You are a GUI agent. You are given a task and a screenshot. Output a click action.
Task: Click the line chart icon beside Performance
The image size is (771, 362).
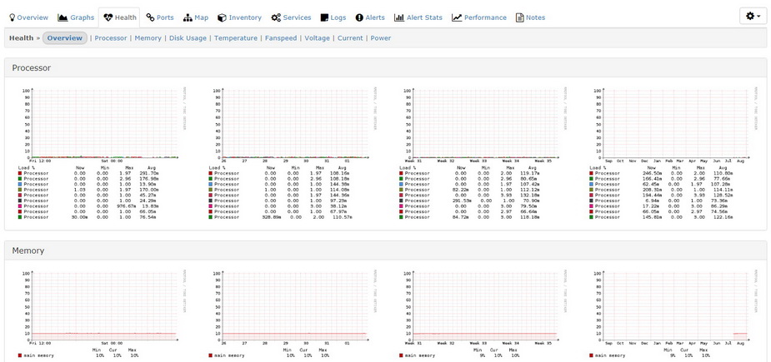click(x=457, y=17)
